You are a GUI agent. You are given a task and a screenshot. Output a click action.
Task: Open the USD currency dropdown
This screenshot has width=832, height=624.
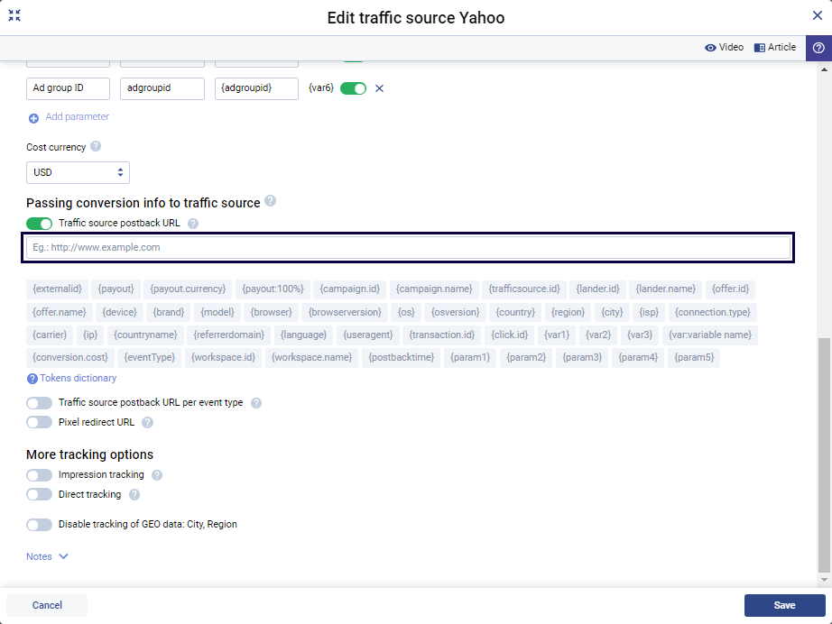click(x=78, y=172)
